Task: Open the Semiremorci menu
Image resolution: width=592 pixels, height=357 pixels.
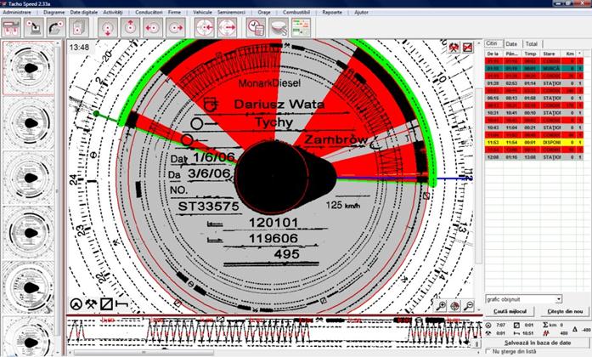Action: tap(231, 12)
